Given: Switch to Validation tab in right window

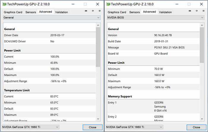Looking at the screenshot, I should coord(165,12).
